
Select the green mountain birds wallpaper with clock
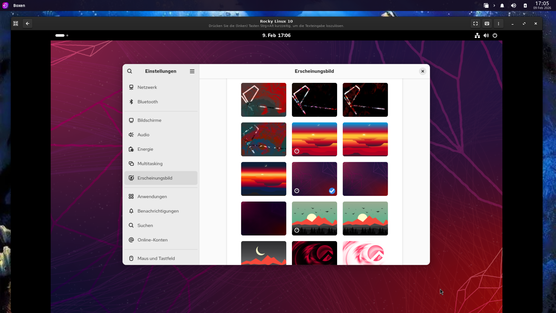[314, 218]
